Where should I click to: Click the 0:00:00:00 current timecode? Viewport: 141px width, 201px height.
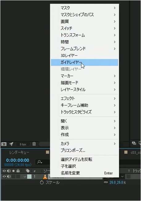[18, 160]
